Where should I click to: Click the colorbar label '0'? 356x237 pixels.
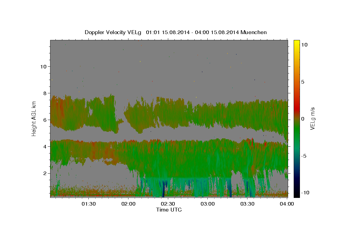(x=303, y=119)
